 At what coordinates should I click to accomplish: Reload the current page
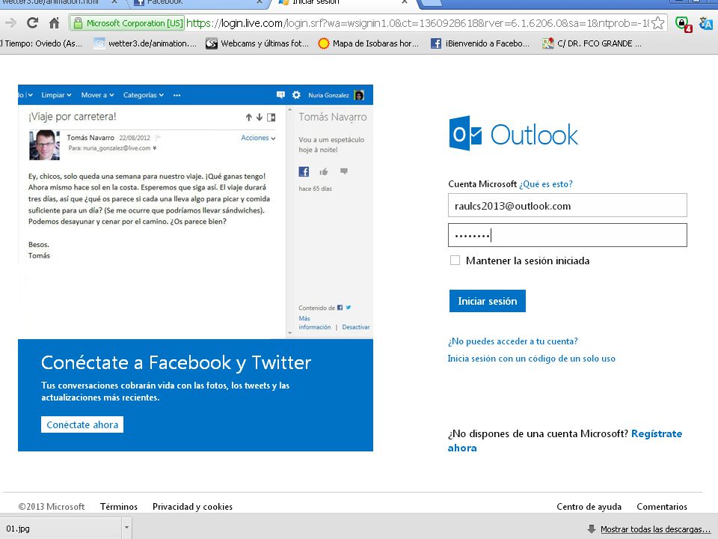[32, 22]
